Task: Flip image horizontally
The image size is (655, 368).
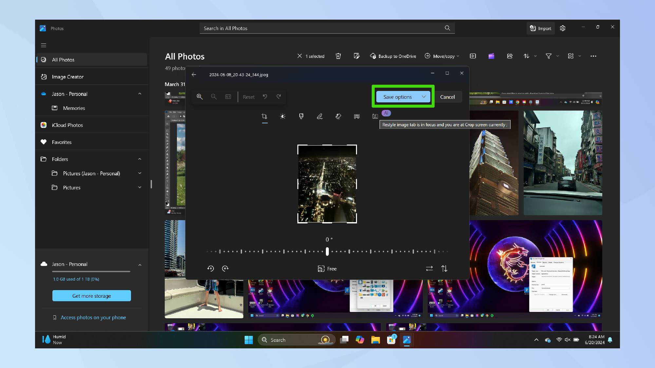Action: pos(429,269)
